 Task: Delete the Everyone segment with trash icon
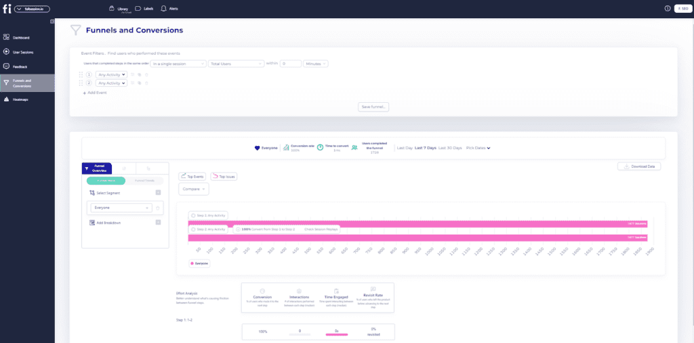pyautogui.click(x=158, y=208)
